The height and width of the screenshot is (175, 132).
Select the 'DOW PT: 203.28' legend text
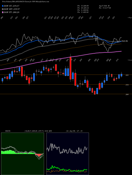click(11, 12)
